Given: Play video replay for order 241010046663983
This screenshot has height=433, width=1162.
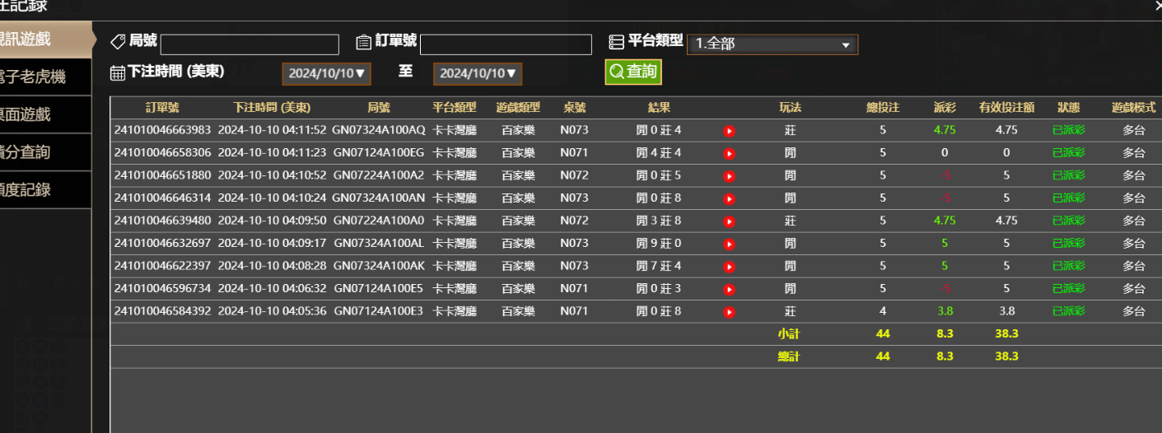Looking at the screenshot, I should coord(729,131).
